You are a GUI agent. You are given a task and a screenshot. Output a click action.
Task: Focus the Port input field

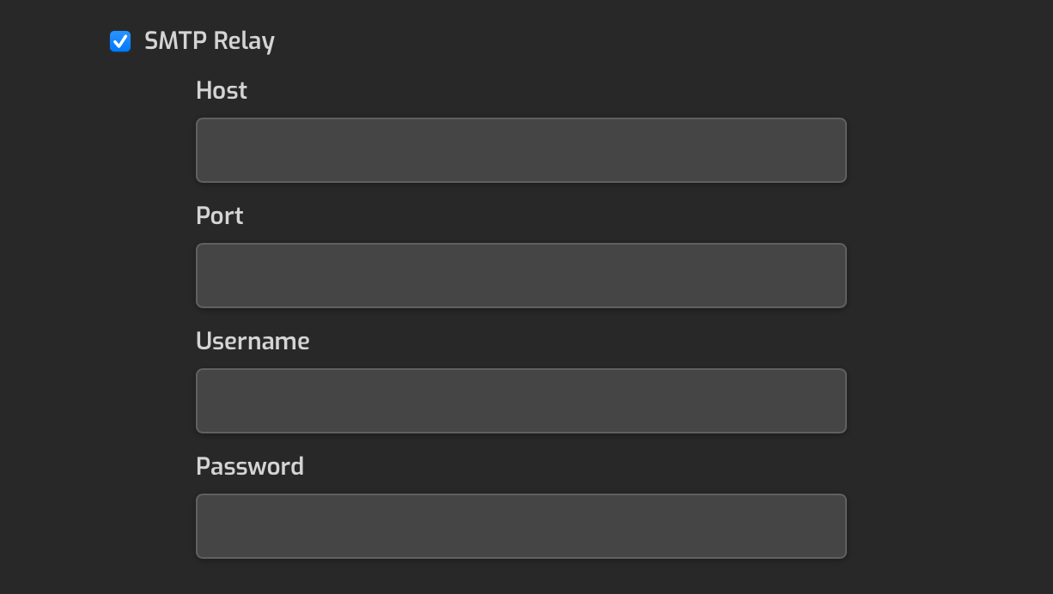pyautogui.click(x=521, y=276)
